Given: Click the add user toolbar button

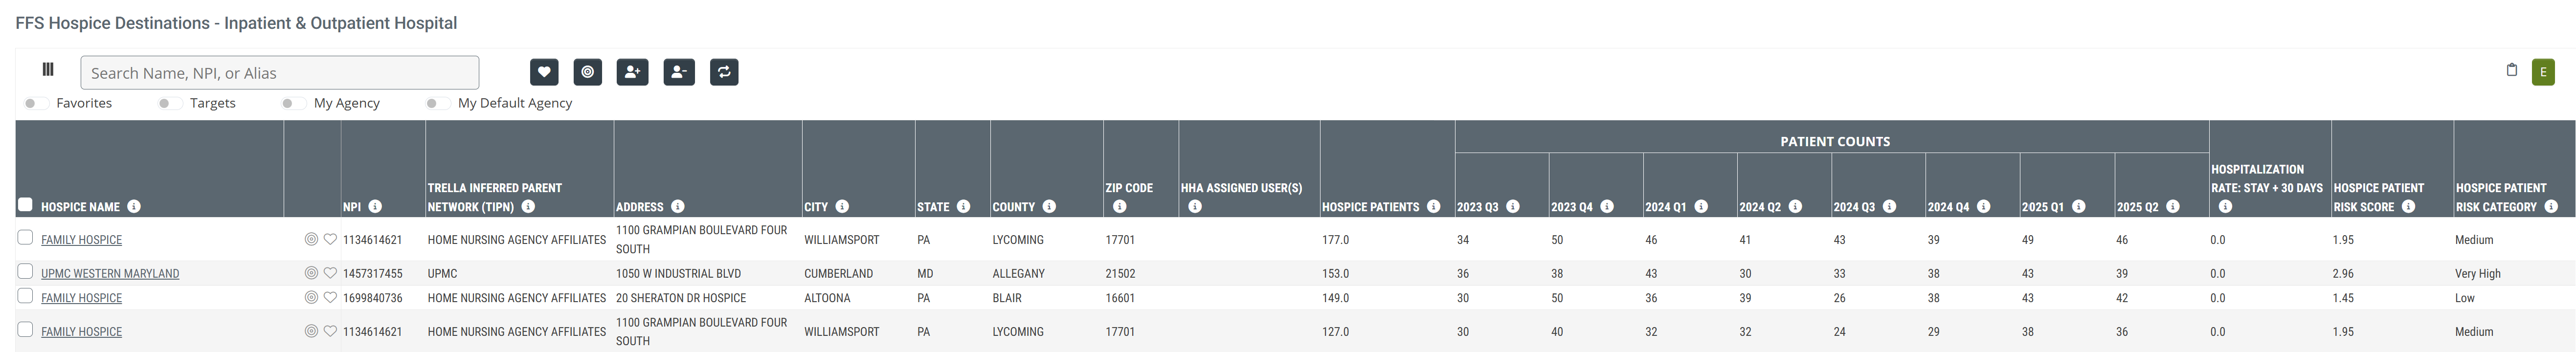Looking at the screenshot, I should click(x=632, y=72).
